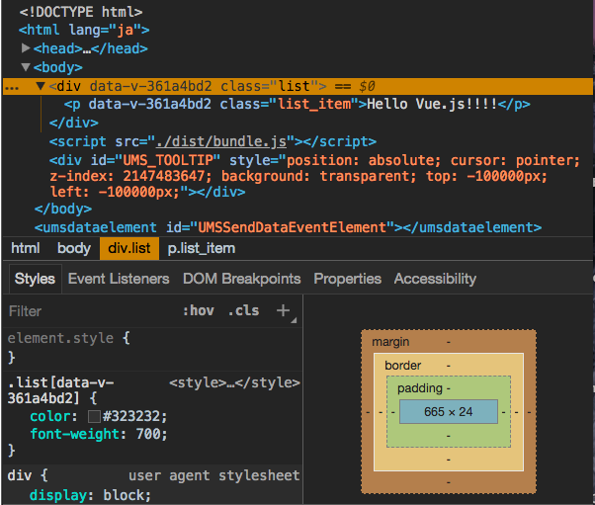Open the Event Listeners tab
This screenshot has width=595, height=505.
(x=119, y=279)
